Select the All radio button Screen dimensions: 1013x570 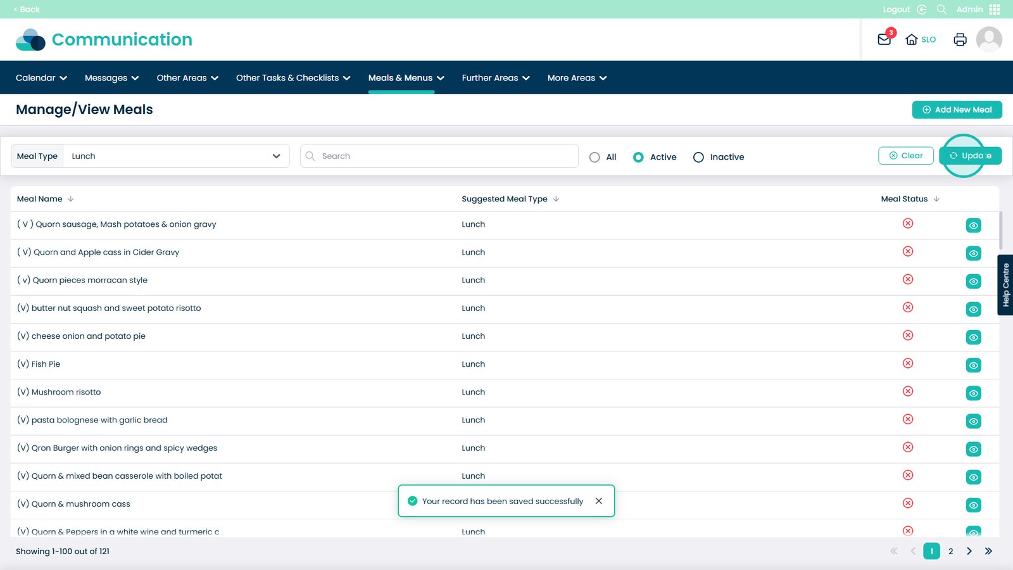595,157
